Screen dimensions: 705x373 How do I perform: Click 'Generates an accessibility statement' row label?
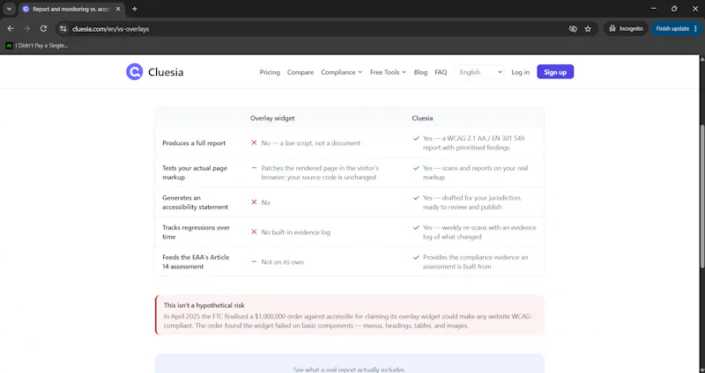click(x=195, y=202)
